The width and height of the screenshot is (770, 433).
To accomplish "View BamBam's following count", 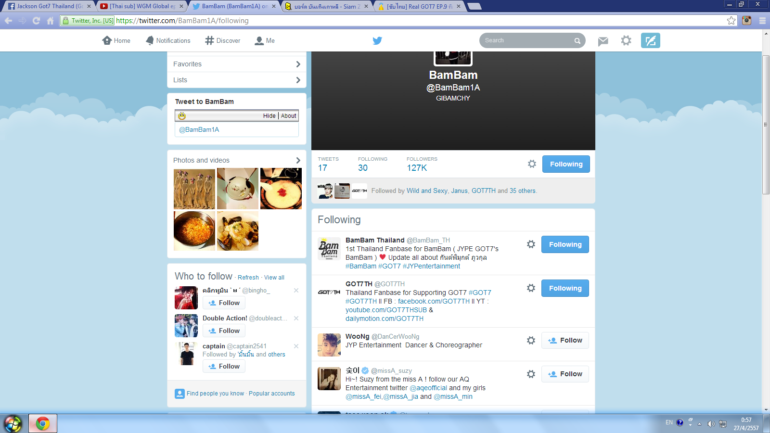I will click(x=372, y=164).
